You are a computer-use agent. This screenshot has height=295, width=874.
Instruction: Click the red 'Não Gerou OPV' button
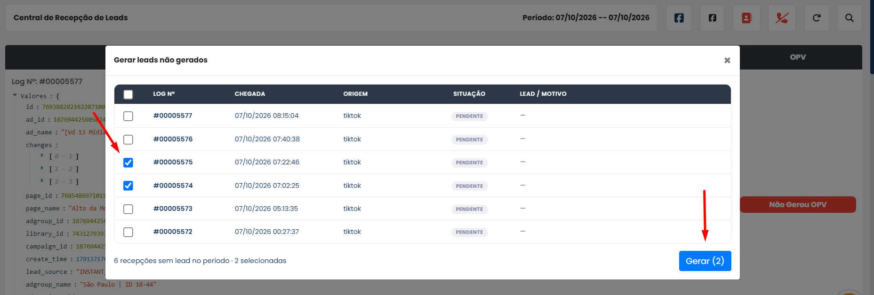[x=798, y=205]
